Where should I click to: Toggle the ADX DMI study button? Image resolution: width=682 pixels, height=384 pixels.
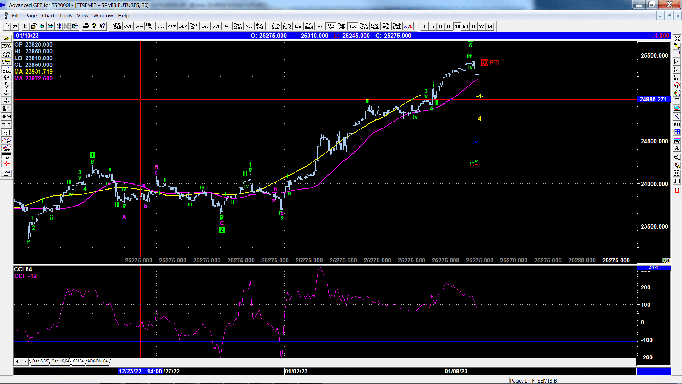(117, 26)
